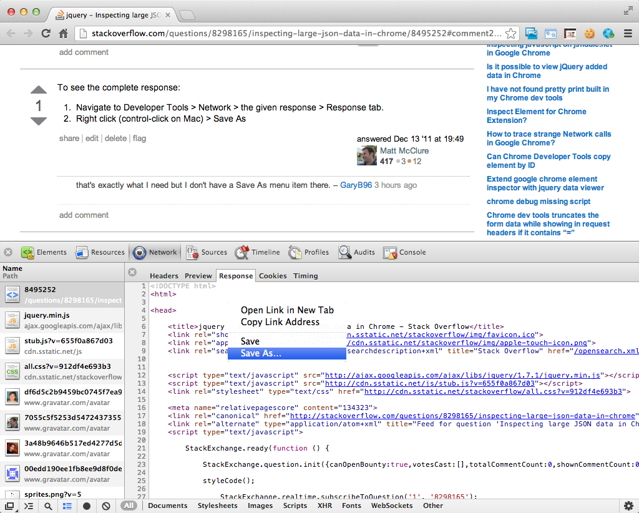Filter requests by XHR
Viewport: 639px width, 513px height.
pyautogui.click(x=324, y=506)
